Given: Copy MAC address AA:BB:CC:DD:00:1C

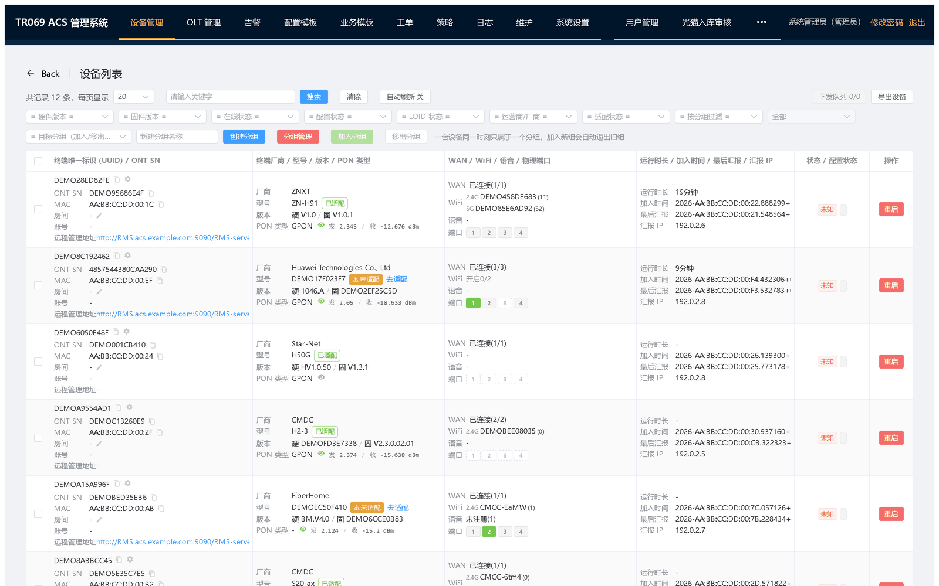Looking at the screenshot, I should pos(161,205).
